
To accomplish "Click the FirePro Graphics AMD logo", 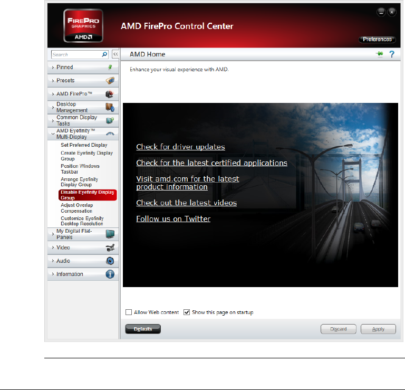I will [x=83, y=25].
